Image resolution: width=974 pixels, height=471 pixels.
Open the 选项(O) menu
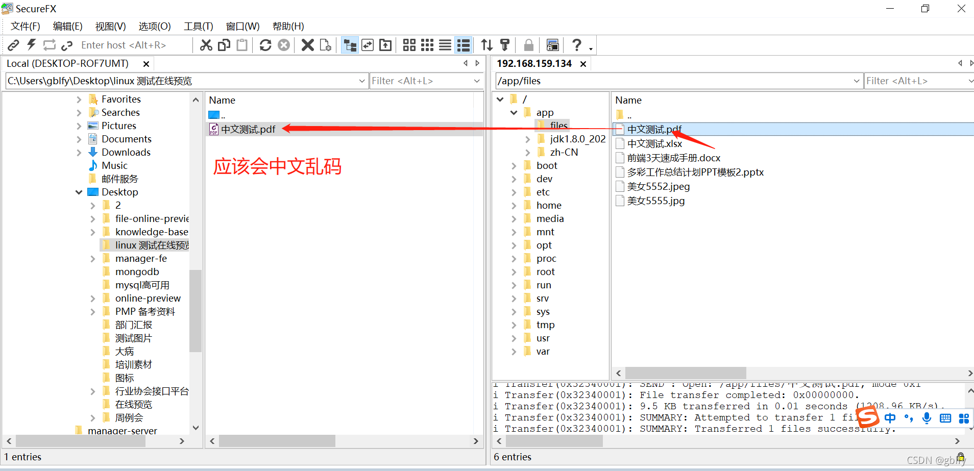coord(154,26)
